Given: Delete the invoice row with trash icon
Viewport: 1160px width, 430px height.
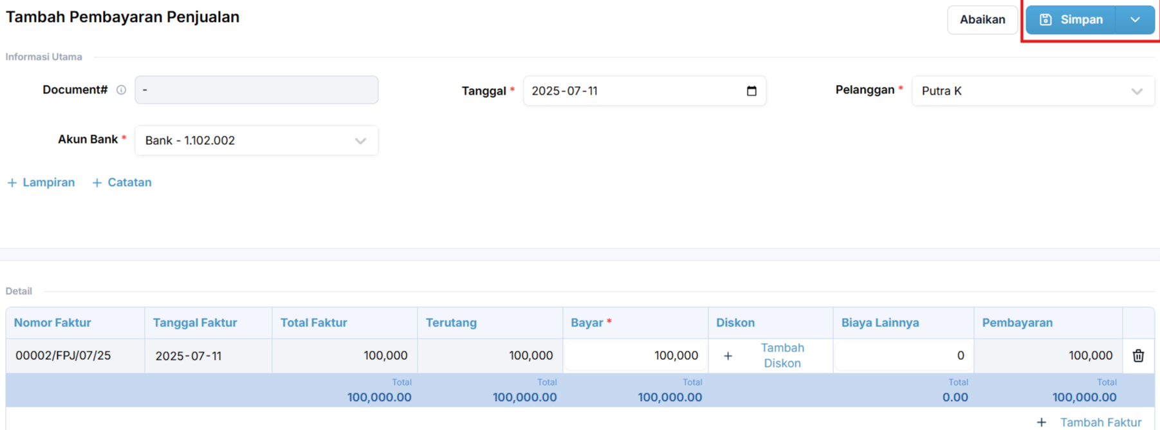Looking at the screenshot, I should [1138, 355].
